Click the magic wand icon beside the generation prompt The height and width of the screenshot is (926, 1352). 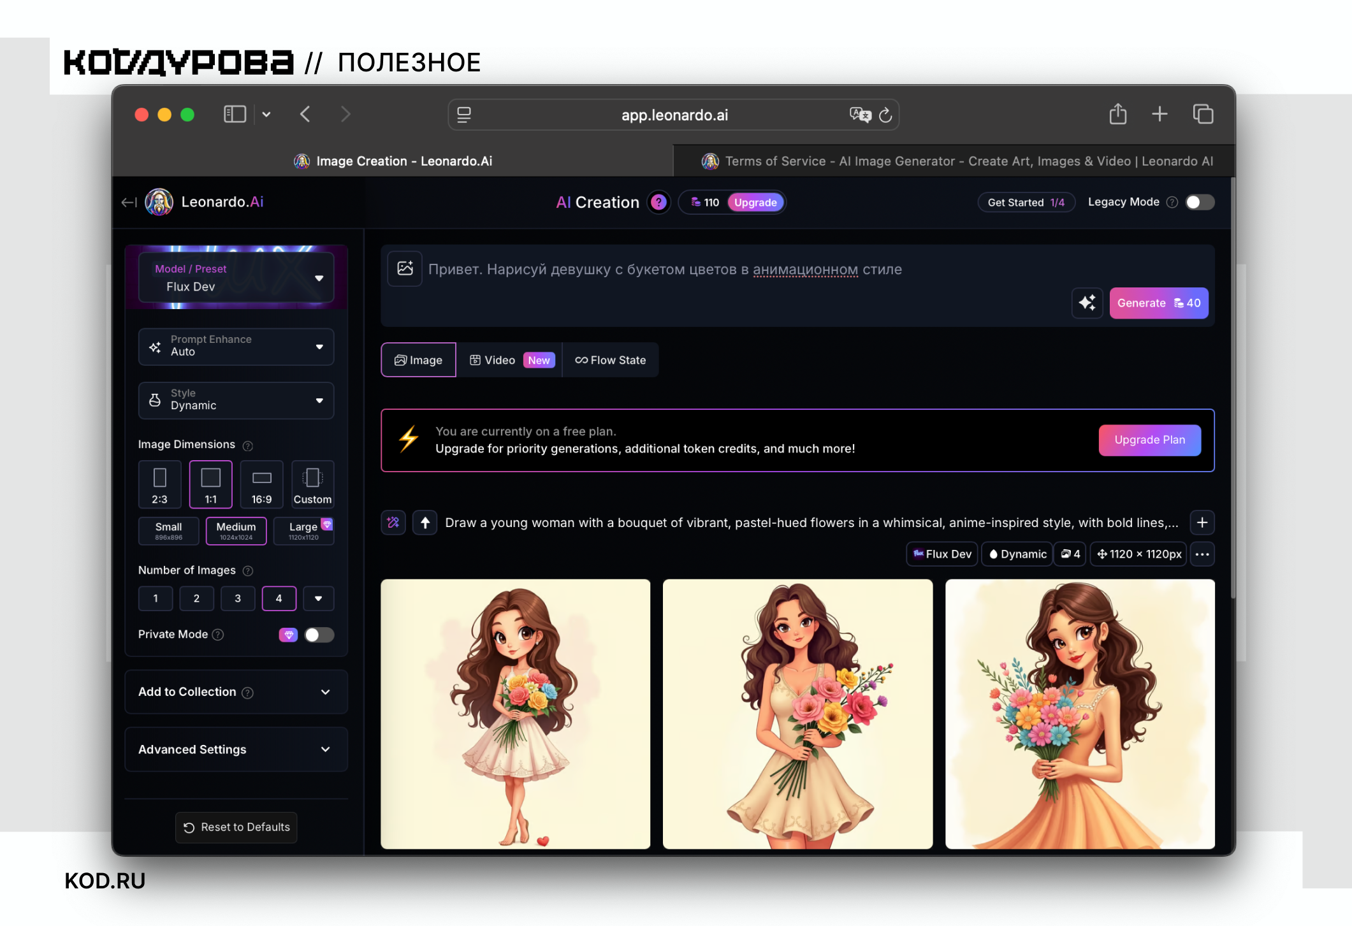393,523
